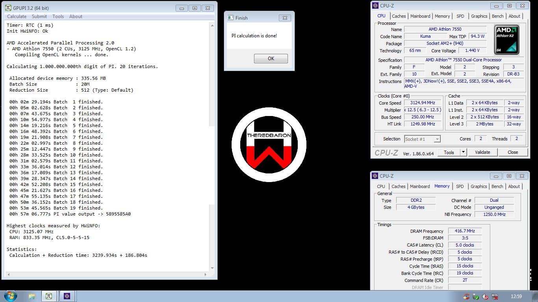Click the NB Frequency value 1250.0 MHz
The width and height of the screenshot is (538, 302).
click(x=494, y=214)
